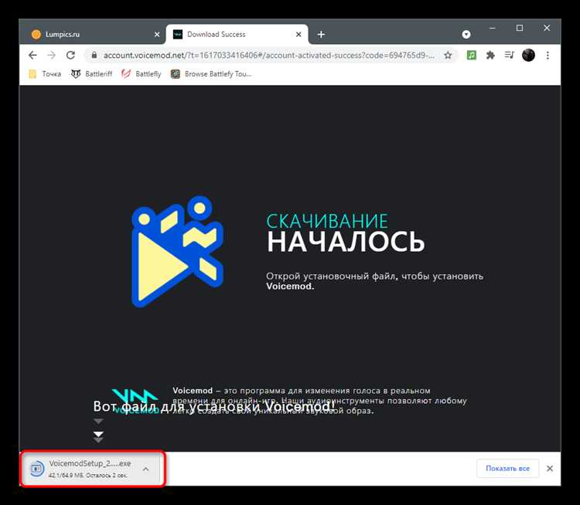Expand the download item options arrow

click(x=145, y=469)
